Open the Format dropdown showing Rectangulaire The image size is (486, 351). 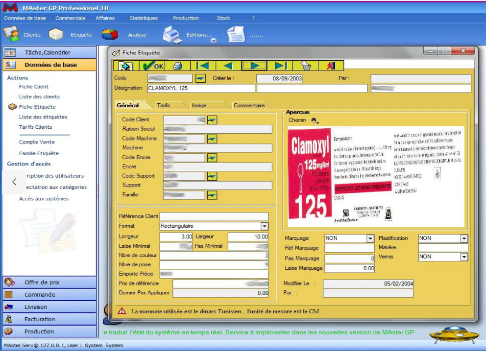[x=265, y=226]
